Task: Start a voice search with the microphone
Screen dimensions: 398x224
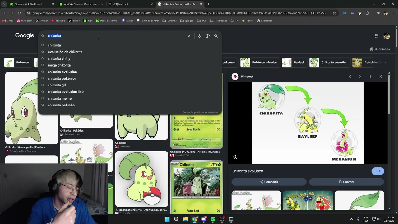Action: [199, 36]
